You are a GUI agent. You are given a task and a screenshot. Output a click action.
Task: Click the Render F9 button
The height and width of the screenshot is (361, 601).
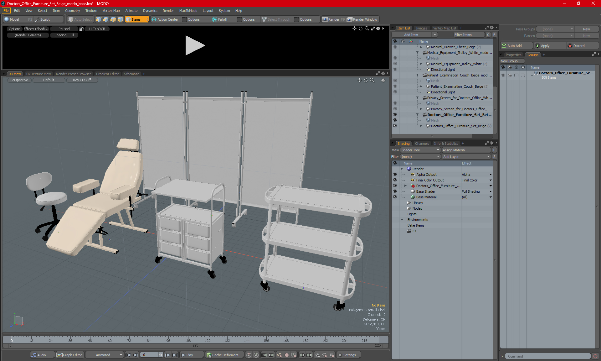[x=333, y=19]
